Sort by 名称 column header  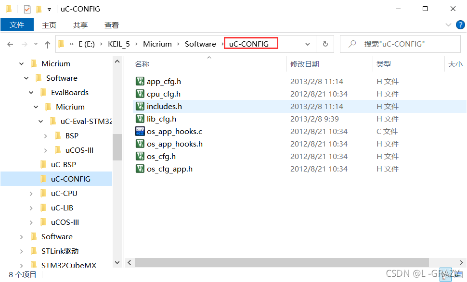point(142,64)
